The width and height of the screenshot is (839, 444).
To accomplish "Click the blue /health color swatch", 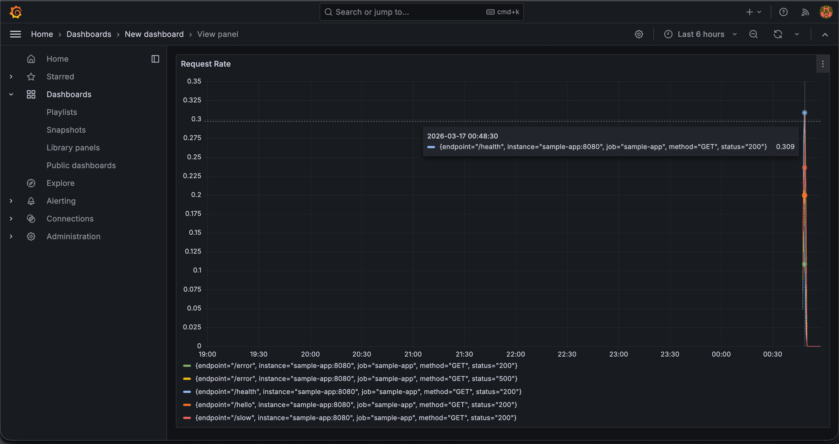I will coord(187,392).
